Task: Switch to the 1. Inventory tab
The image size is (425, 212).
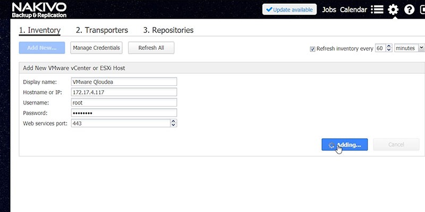Action: coord(39,30)
